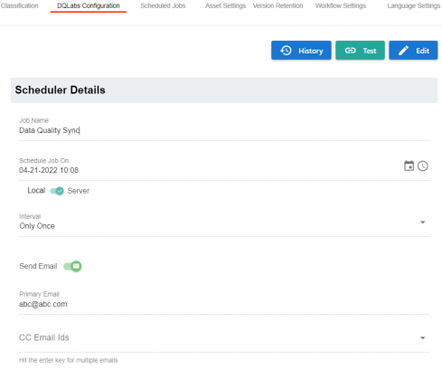
Task: Expand the CC Email Ids dropdown arrow
Action: pyautogui.click(x=423, y=338)
